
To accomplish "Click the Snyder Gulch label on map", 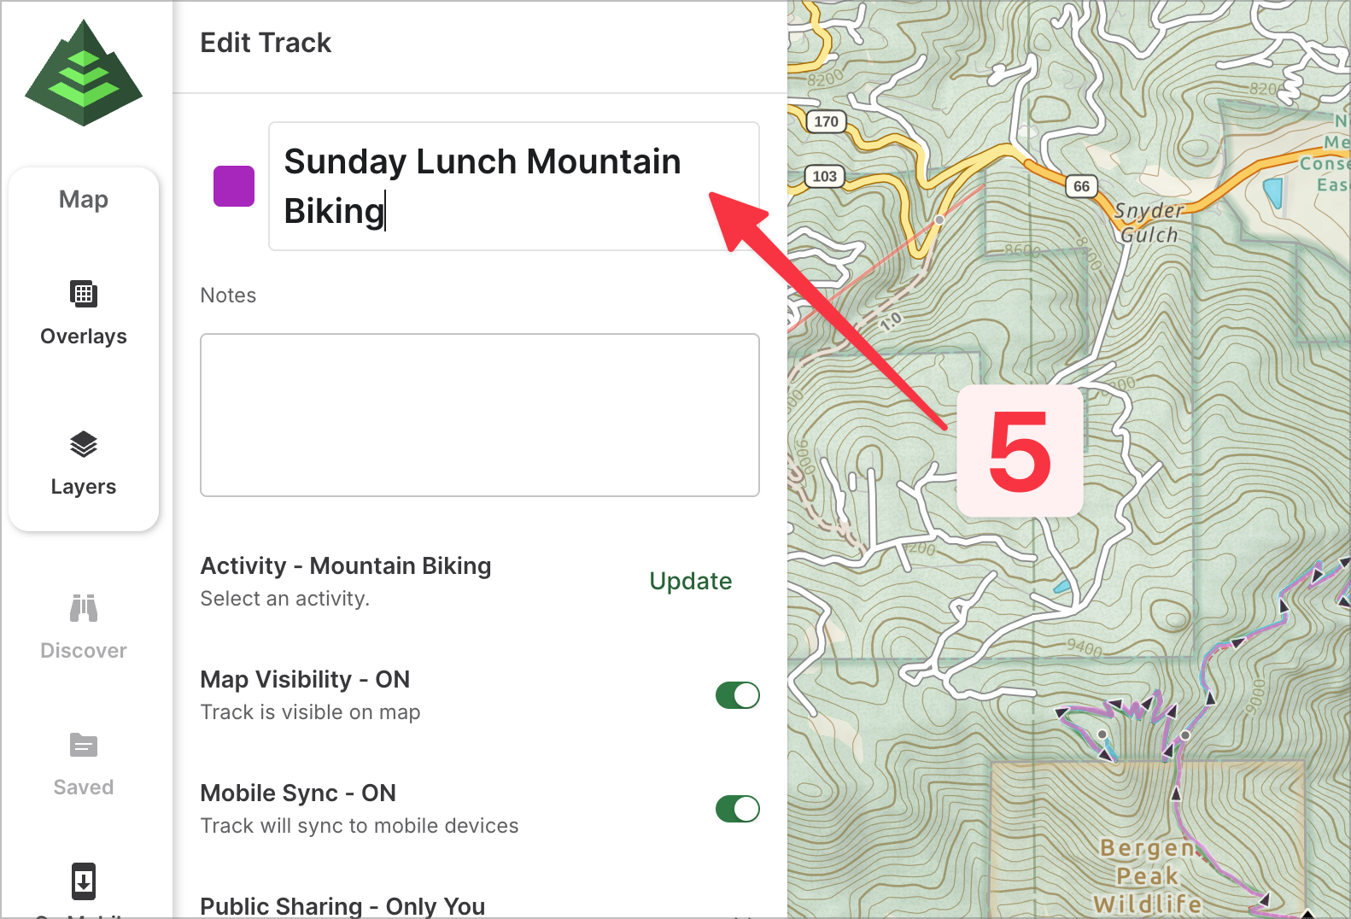I will point(1149,222).
